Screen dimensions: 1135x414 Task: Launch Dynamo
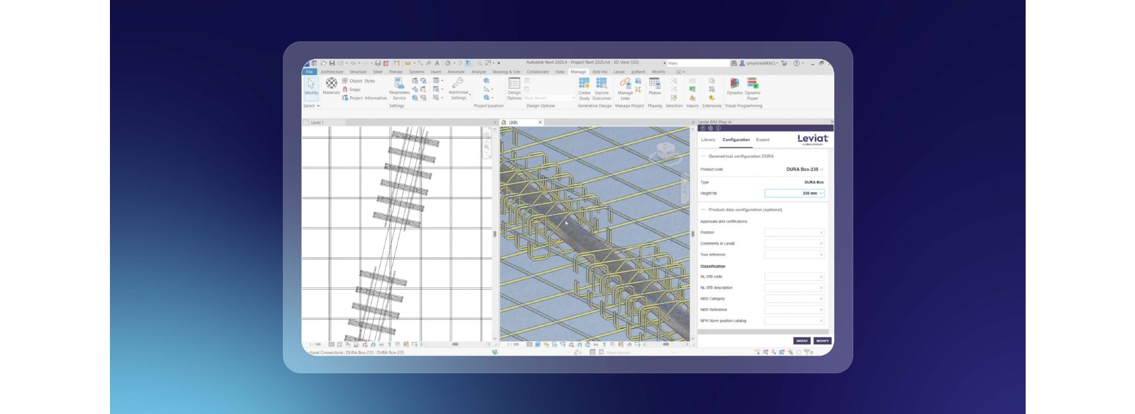click(x=735, y=86)
